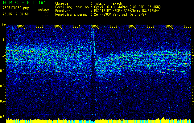Click the 0700 time marker
Image resolution: width=194 pixels, height=123 pixels.
click(x=188, y=26)
